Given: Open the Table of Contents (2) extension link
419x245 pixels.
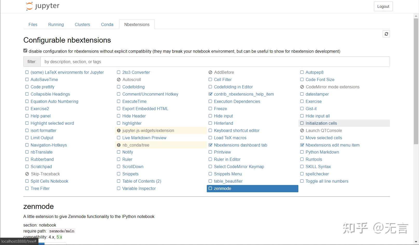Looking at the screenshot, I should click(x=142, y=181).
